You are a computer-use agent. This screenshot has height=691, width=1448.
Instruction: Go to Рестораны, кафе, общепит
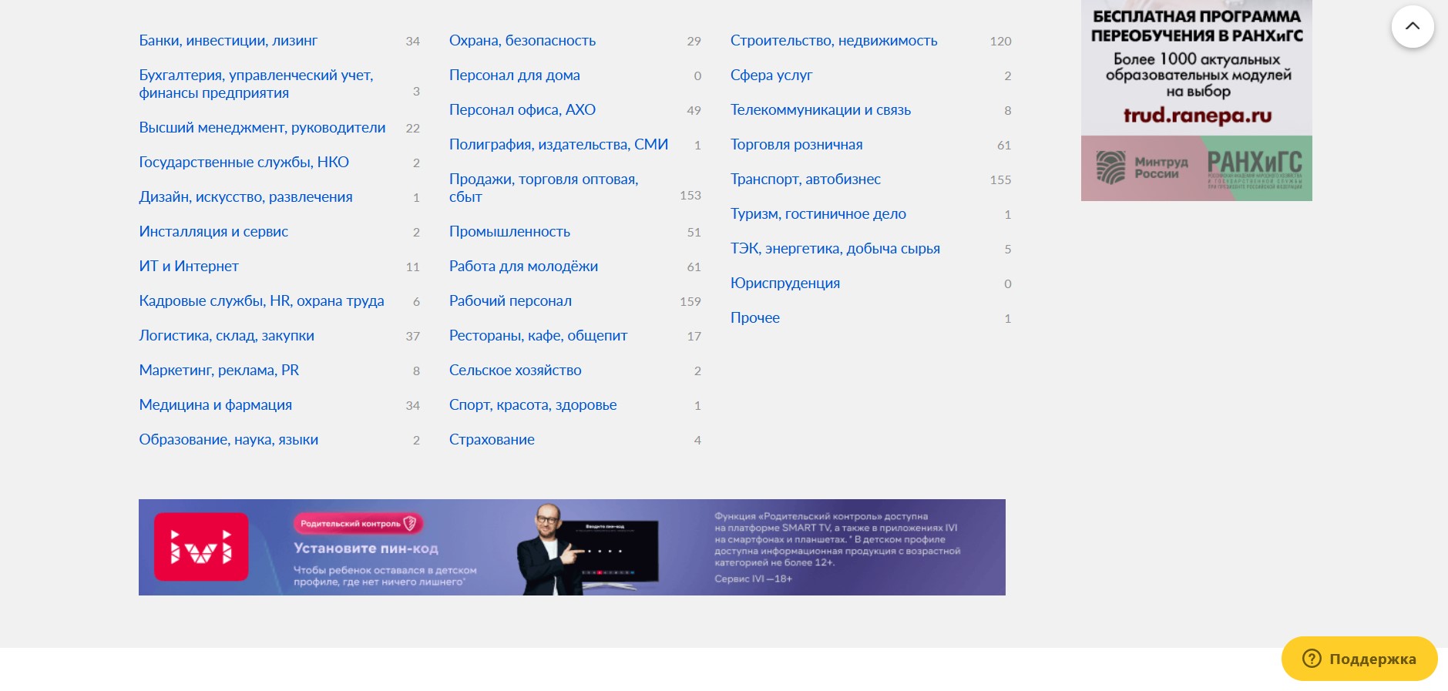click(x=538, y=336)
